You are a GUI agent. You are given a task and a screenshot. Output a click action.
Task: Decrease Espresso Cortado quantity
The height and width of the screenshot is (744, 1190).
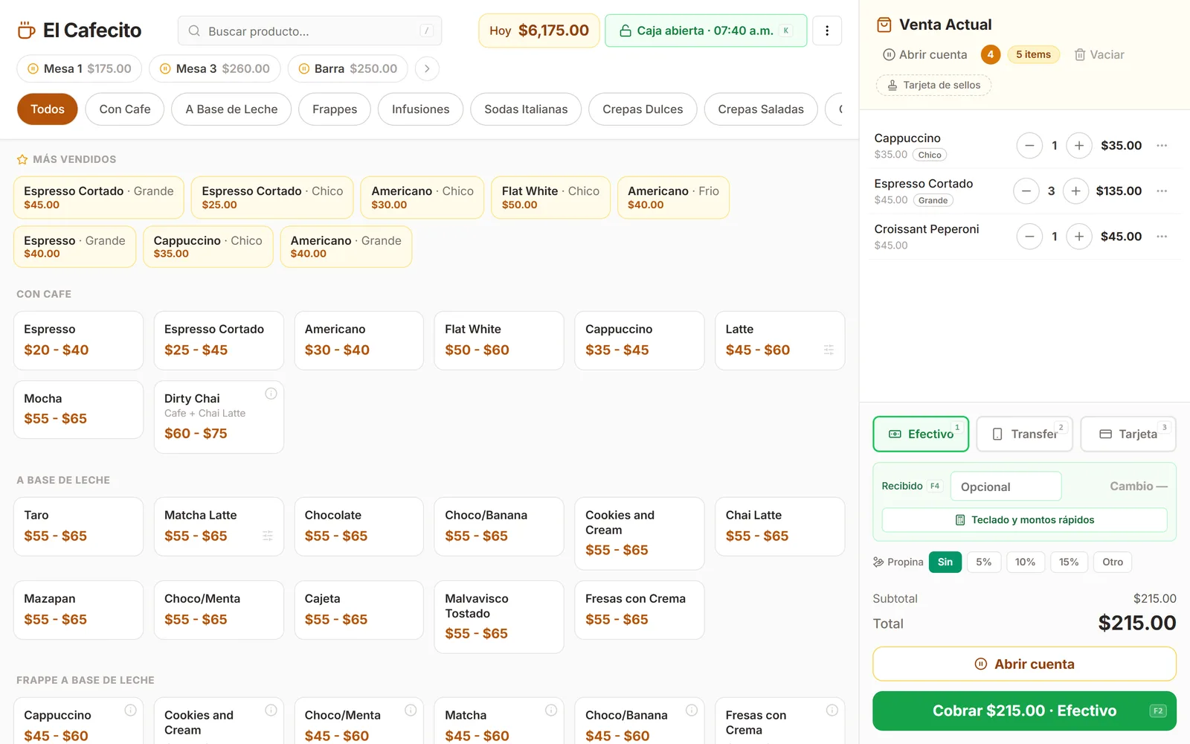pyautogui.click(x=1026, y=190)
